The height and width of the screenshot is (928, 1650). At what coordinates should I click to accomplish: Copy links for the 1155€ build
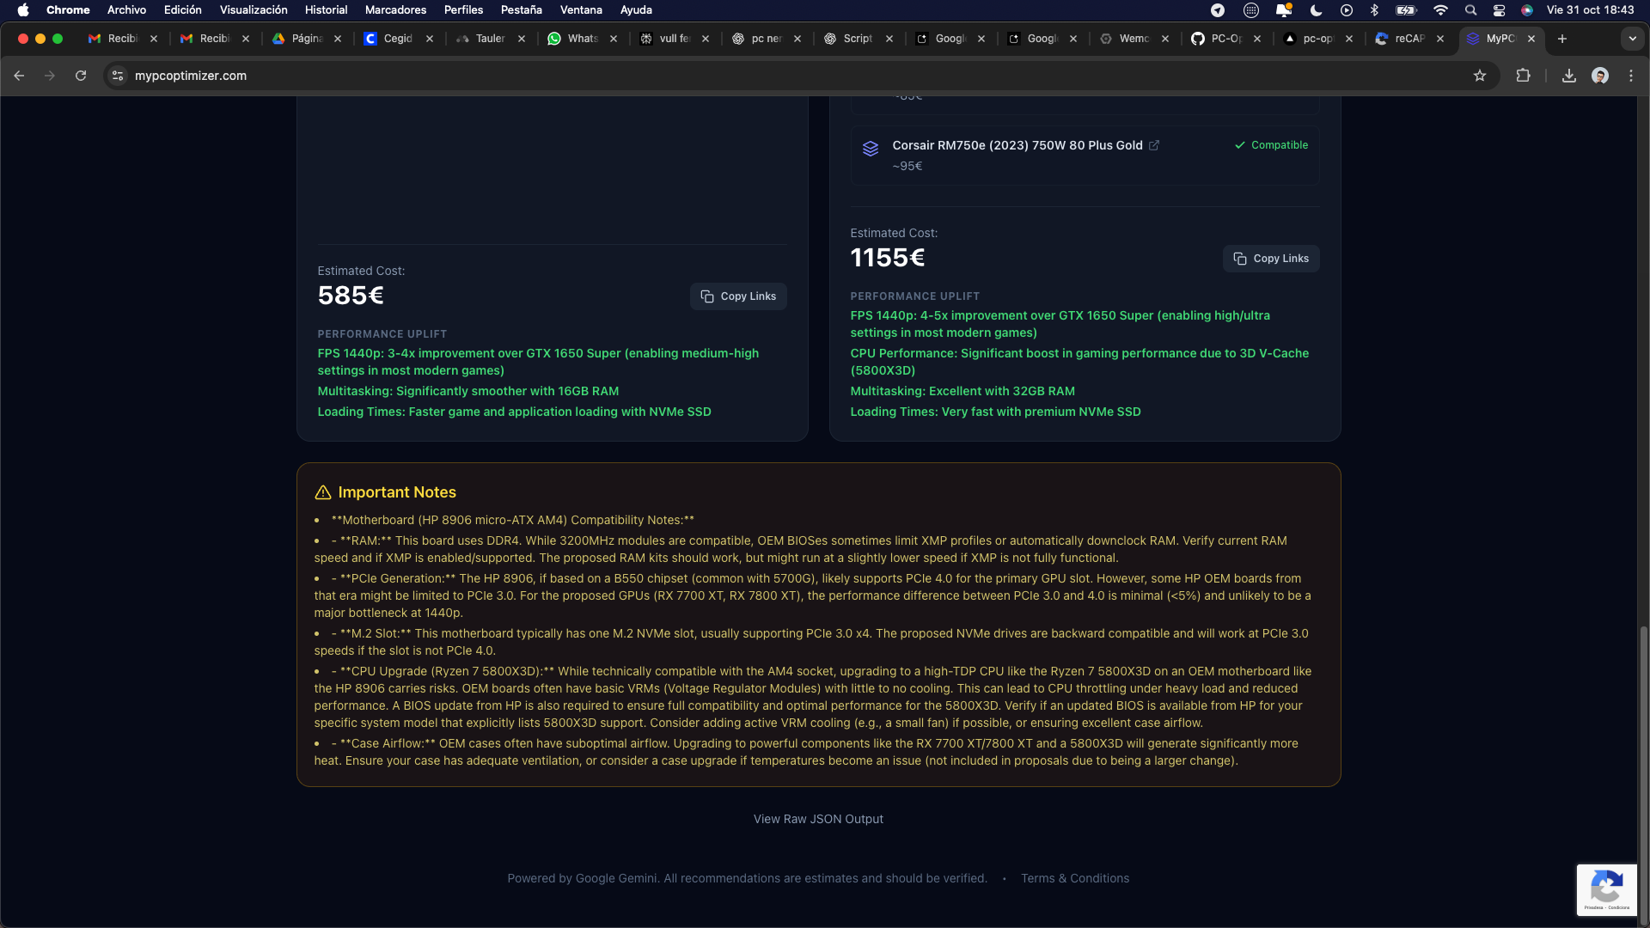click(1271, 259)
